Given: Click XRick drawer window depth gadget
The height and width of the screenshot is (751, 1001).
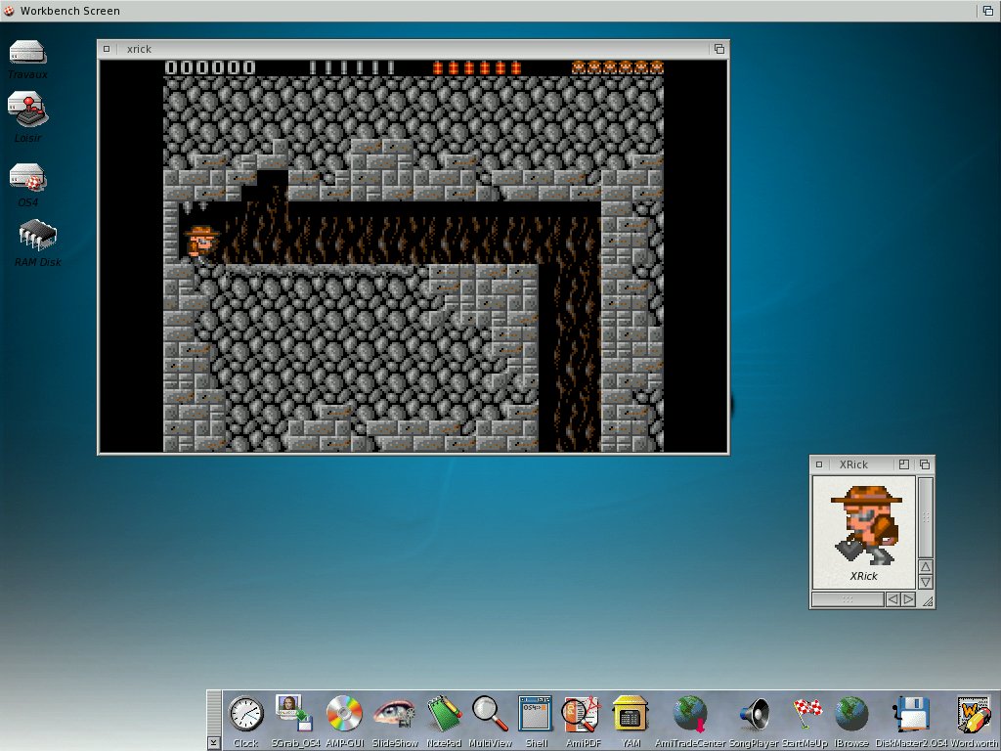Looking at the screenshot, I should (x=925, y=464).
